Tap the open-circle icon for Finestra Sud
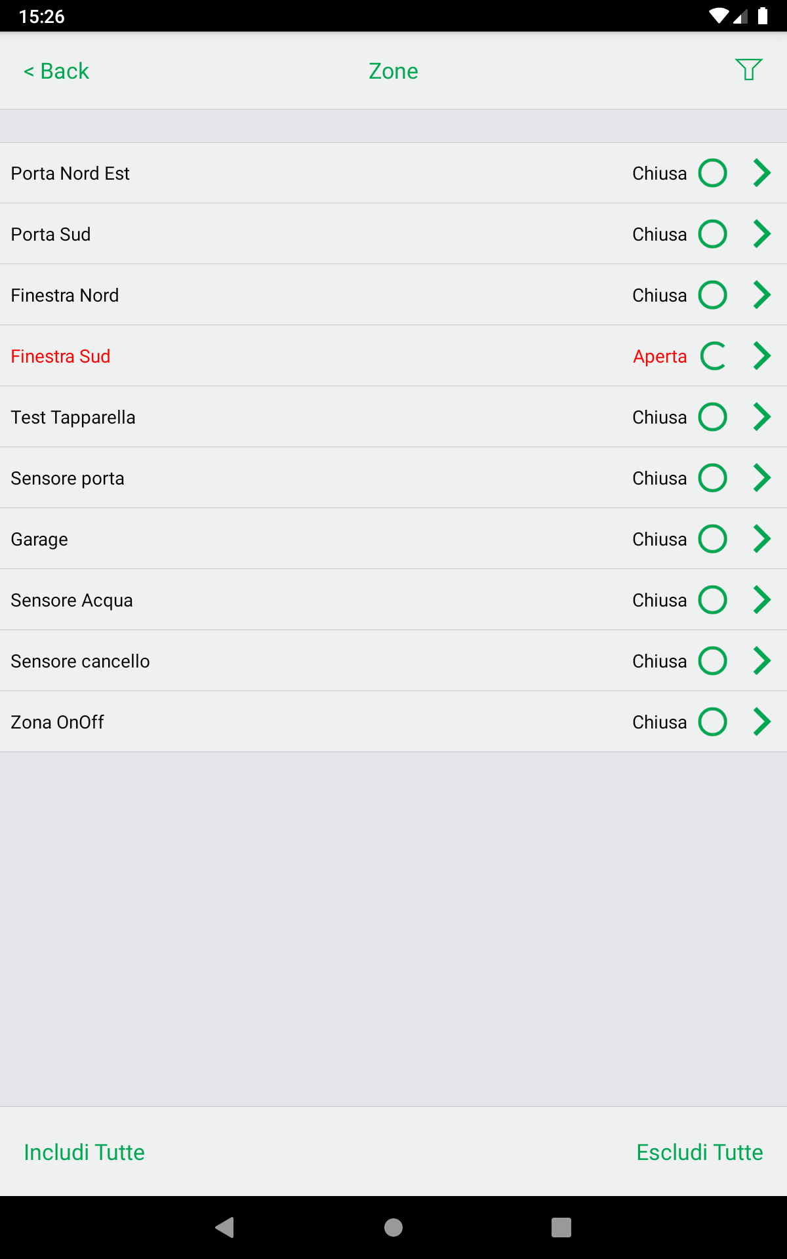 point(712,356)
